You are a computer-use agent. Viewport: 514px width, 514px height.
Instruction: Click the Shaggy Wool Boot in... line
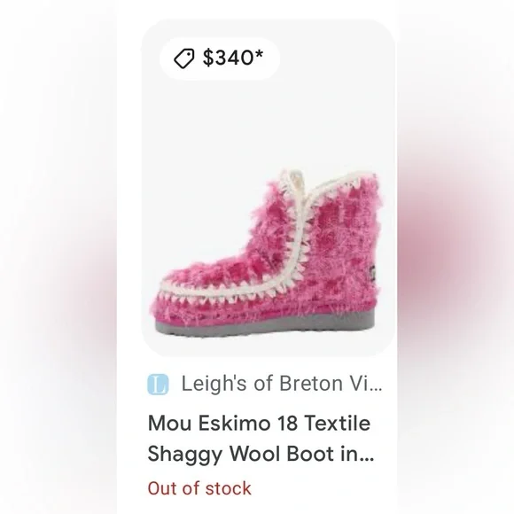coord(261,455)
